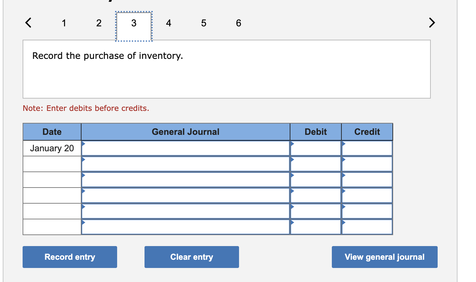The image size is (476, 282).
Task: Open requirement 5
Action: 203,23
